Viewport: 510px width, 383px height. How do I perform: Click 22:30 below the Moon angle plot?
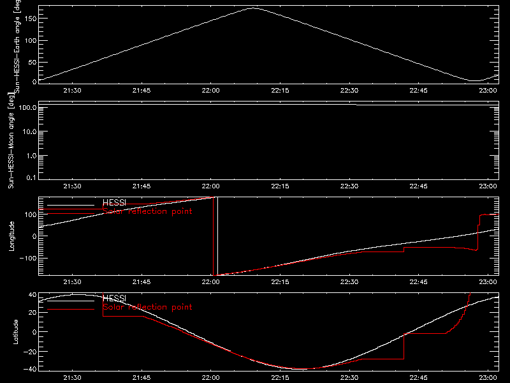349,186
